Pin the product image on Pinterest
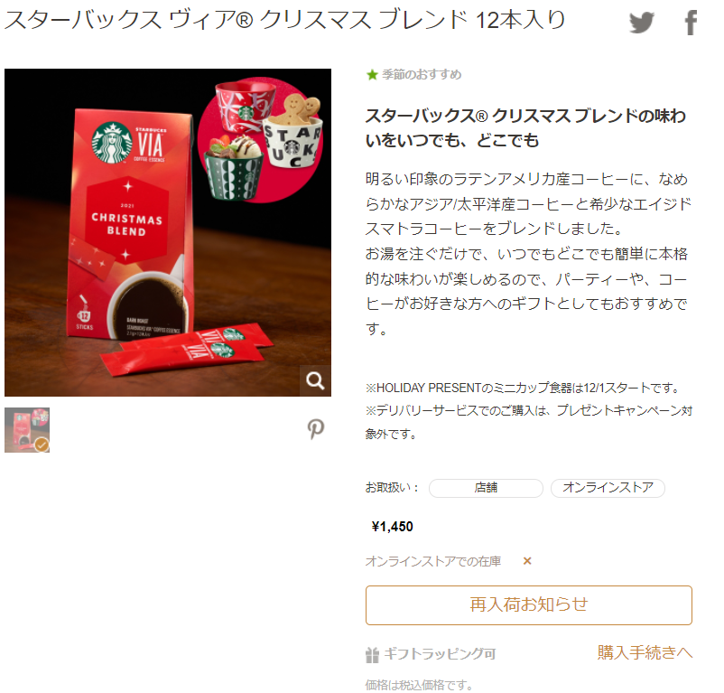This screenshot has height=693, width=724. pos(316,429)
